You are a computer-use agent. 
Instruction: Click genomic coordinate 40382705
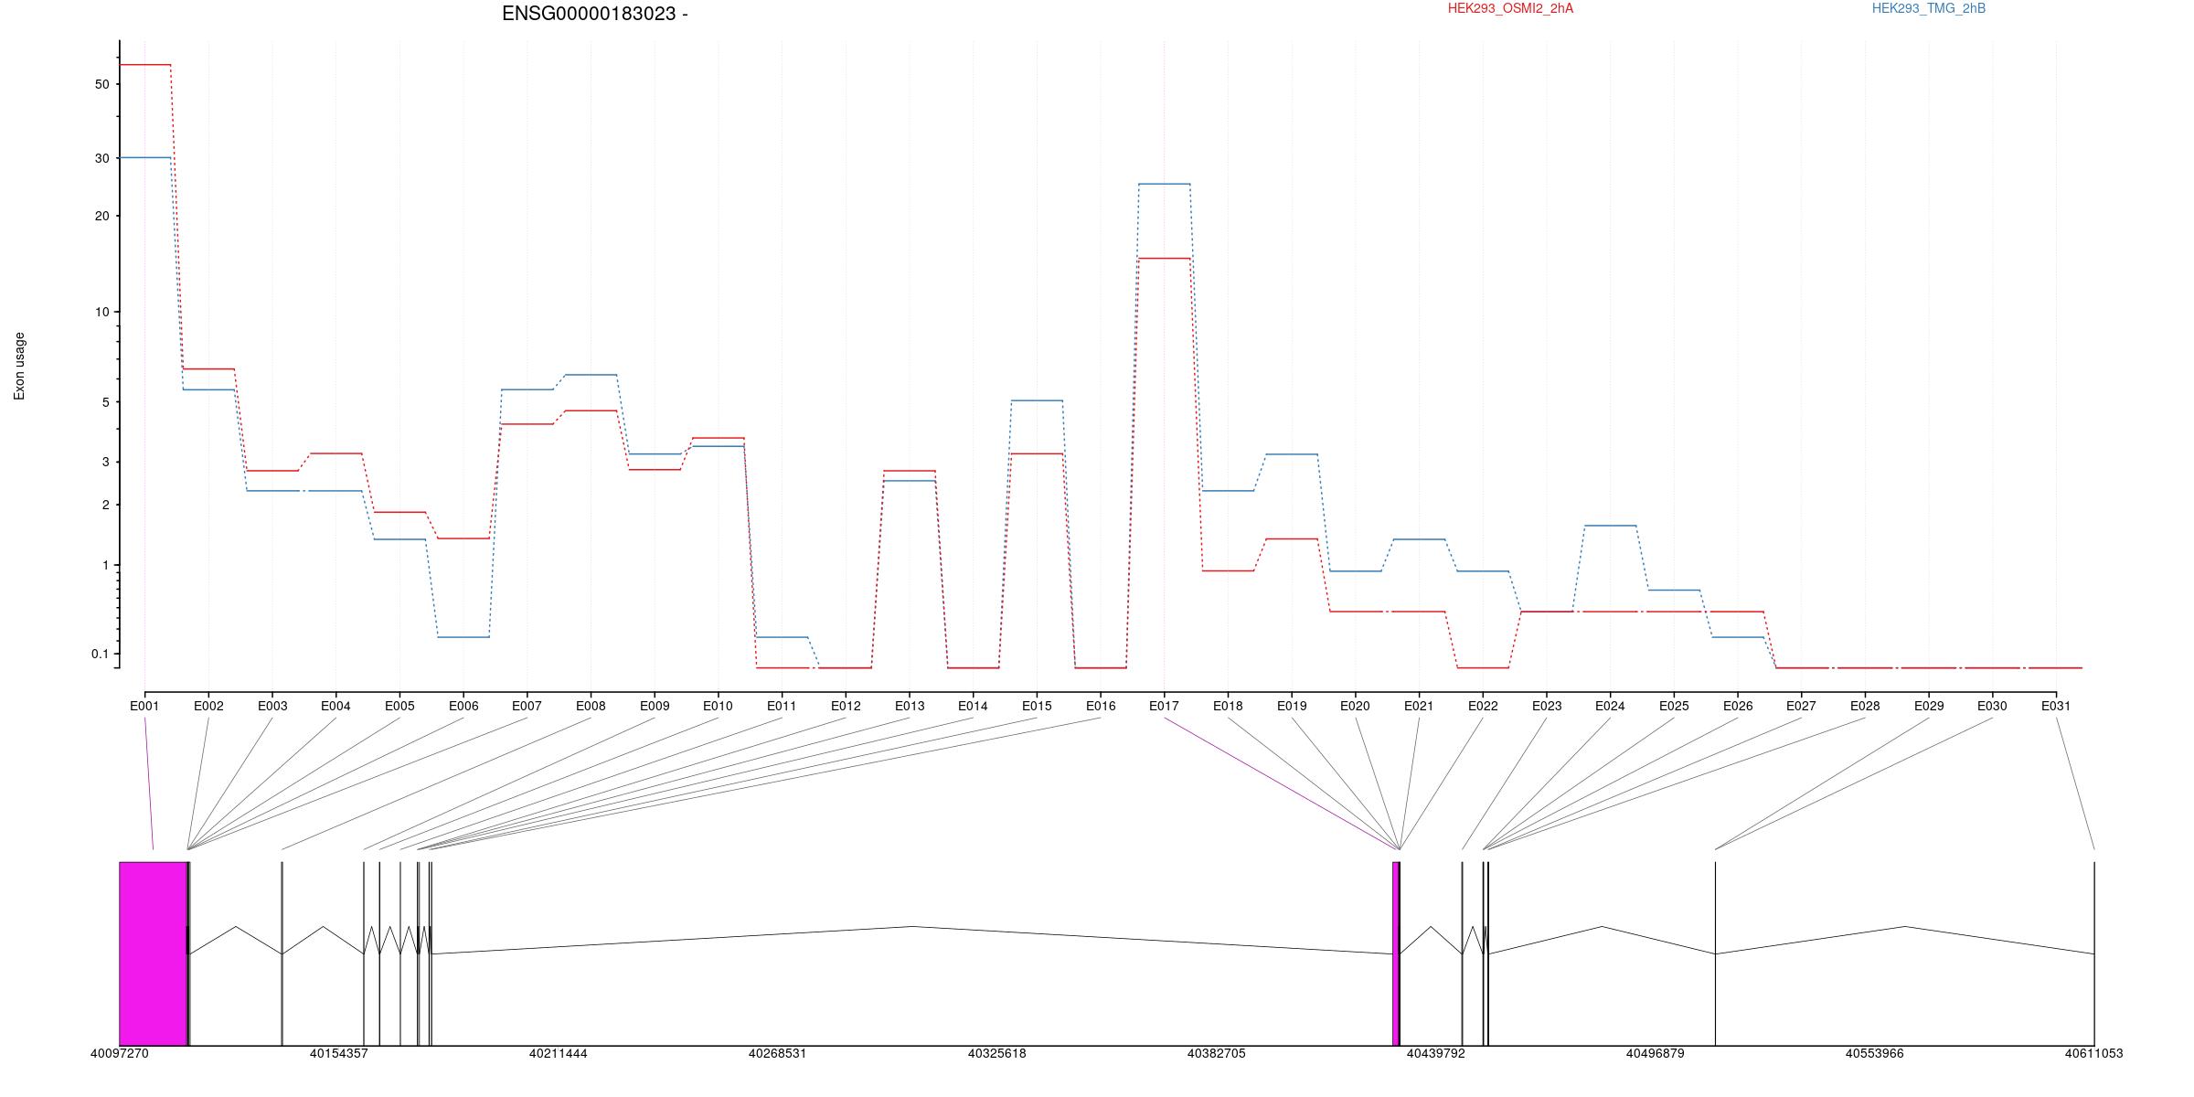coord(1216,1053)
